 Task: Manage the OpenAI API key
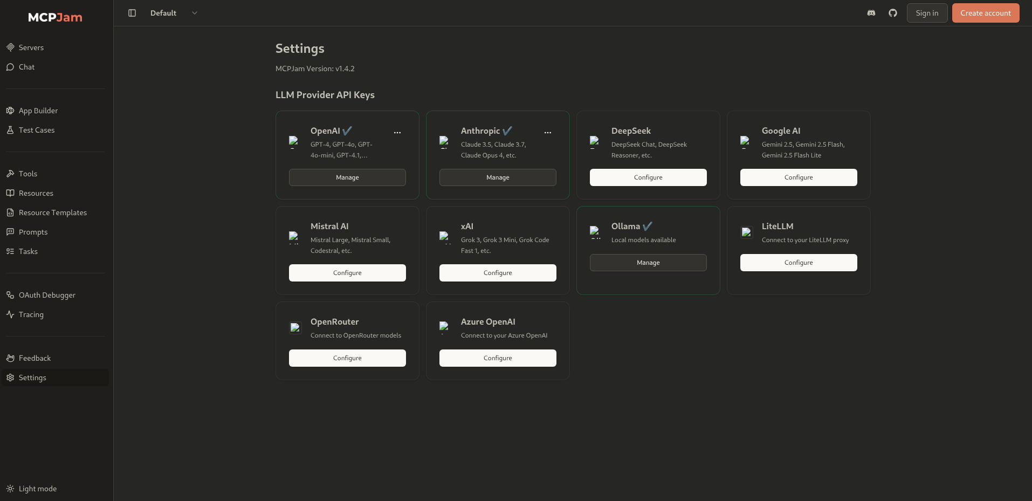tap(347, 177)
